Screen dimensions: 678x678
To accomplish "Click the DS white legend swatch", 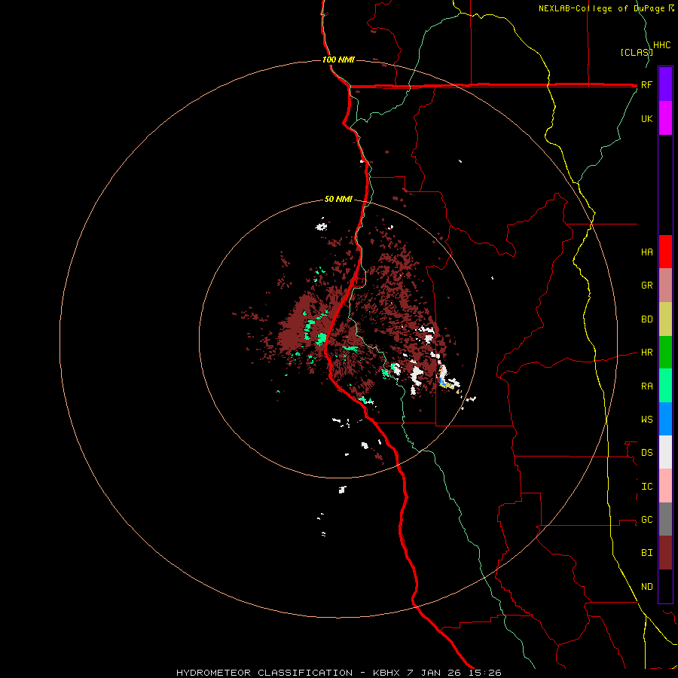I will click(665, 452).
